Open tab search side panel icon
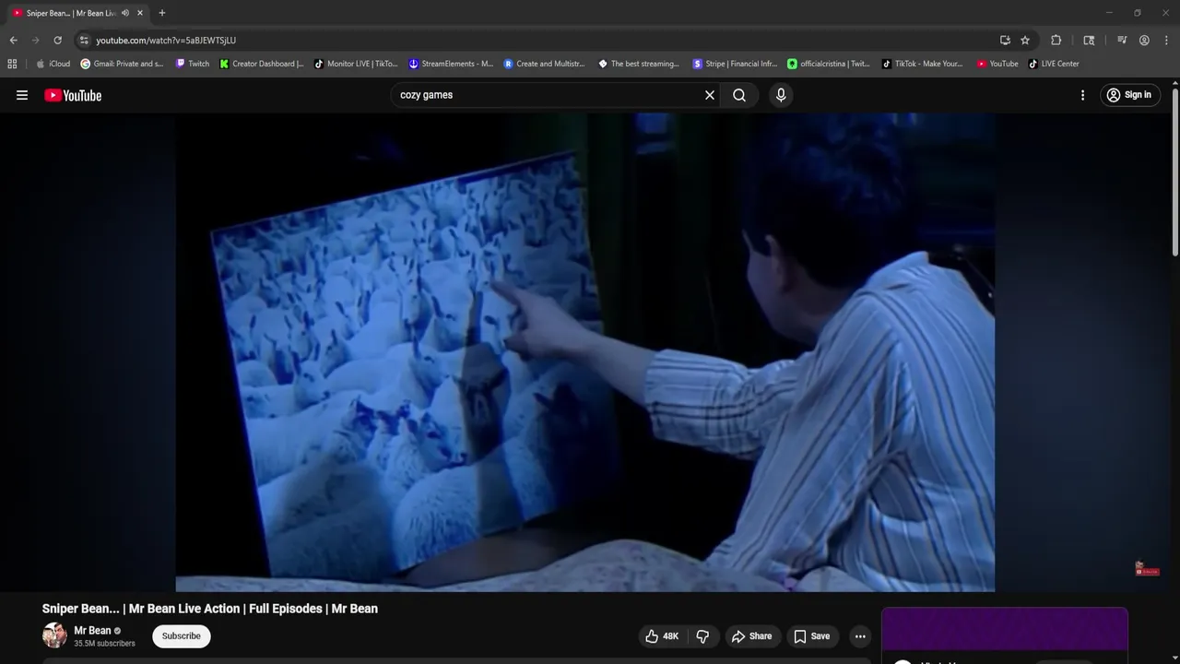Screen dimensions: 1180x664 point(1089,41)
